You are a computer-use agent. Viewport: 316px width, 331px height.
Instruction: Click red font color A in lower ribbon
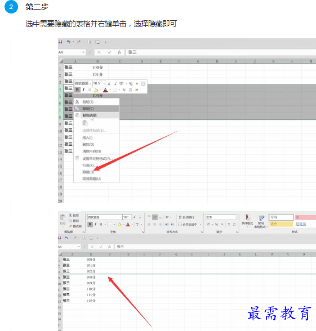point(128,225)
